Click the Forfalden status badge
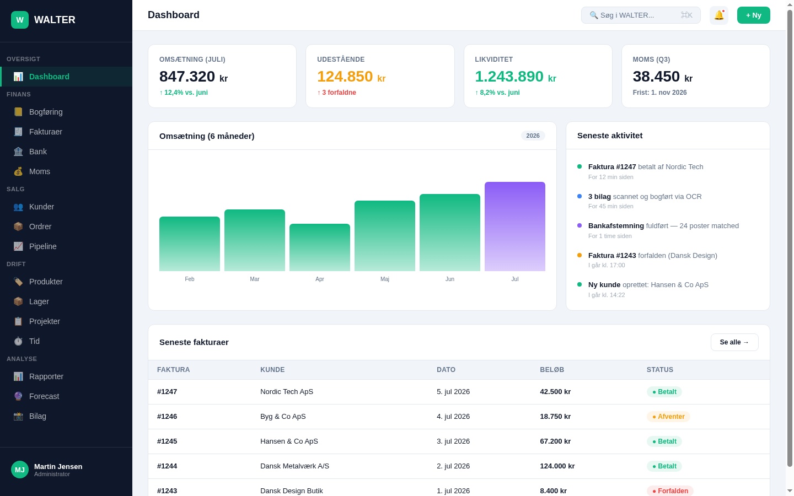 (670, 491)
